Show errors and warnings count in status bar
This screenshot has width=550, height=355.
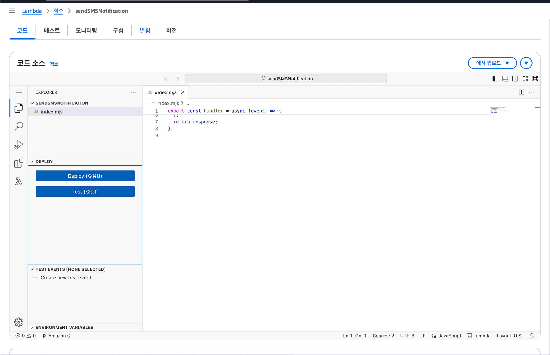coord(26,336)
